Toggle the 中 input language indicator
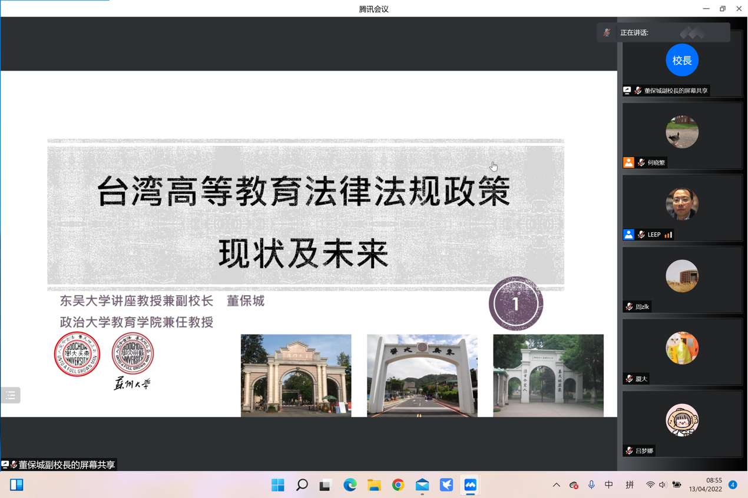The width and height of the screenshot is (748, 498). pos(609,485)
